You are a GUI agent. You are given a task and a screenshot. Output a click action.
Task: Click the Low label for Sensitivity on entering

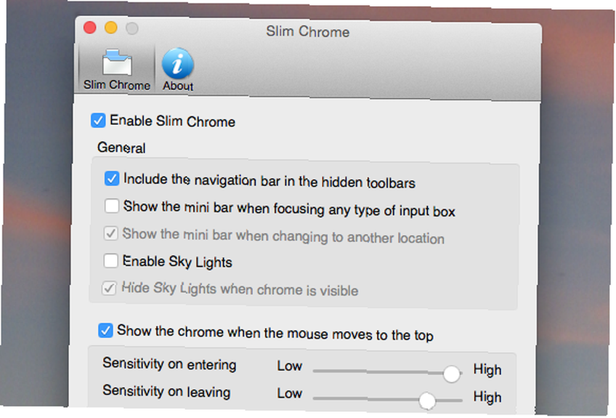coord(290,366)
